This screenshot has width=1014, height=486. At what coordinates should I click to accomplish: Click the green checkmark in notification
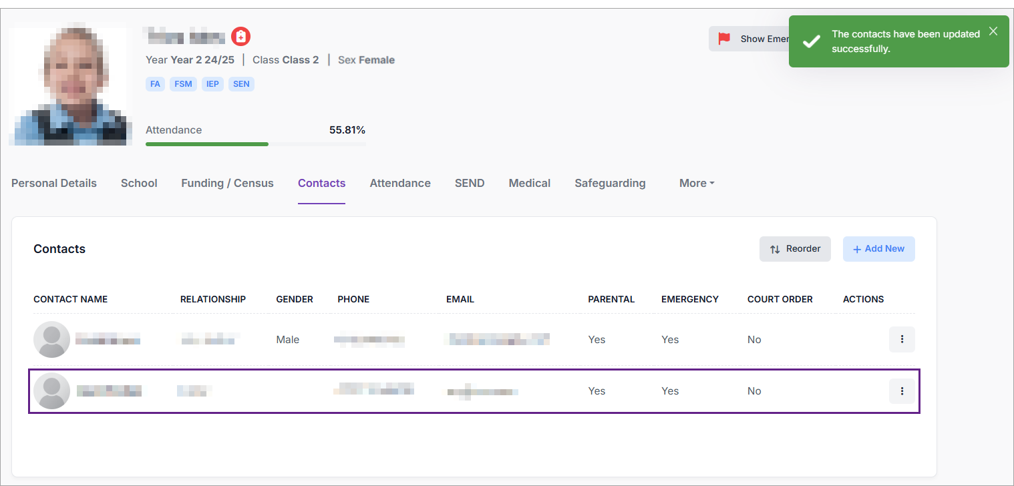click(811, 41)
